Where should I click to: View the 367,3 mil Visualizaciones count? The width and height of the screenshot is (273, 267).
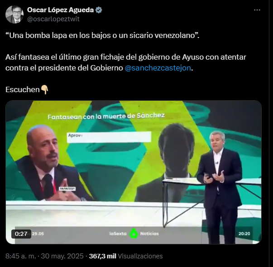tap(126, 256)
